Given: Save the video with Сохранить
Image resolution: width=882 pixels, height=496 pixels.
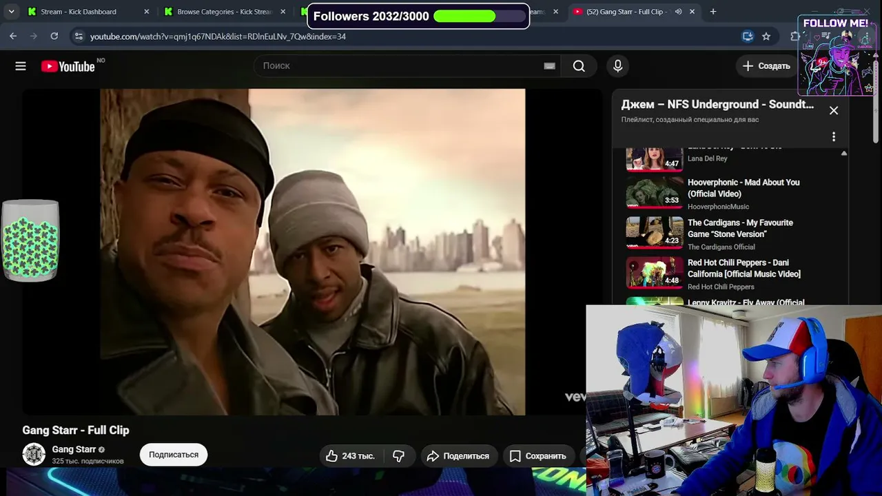Looking at the screenshot, I should coord(538,456).
